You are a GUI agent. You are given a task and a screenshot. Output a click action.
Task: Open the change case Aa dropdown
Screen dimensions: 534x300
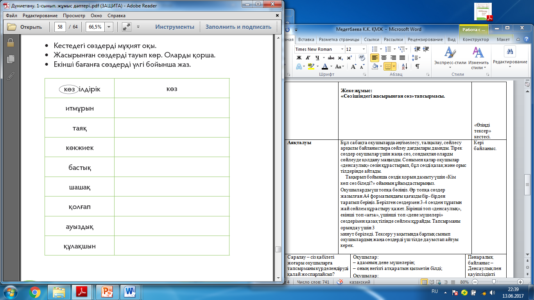tap(340, 66)
